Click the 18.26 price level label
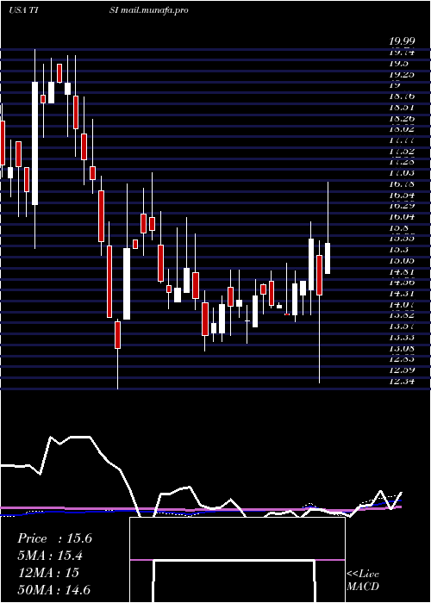The image size is (431, 603). click(x=401, y=118)
